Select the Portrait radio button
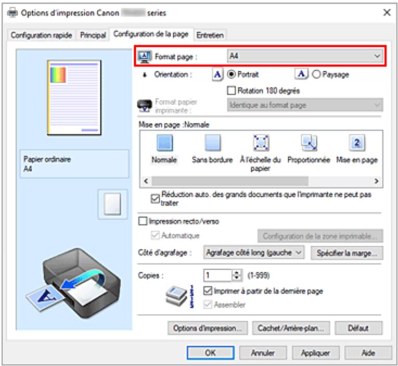 (x=231, y=74)
